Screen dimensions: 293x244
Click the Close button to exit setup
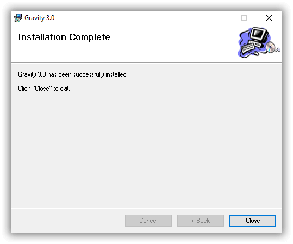253,221
